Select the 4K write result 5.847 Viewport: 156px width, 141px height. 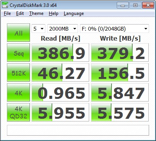tap(120, 92)
